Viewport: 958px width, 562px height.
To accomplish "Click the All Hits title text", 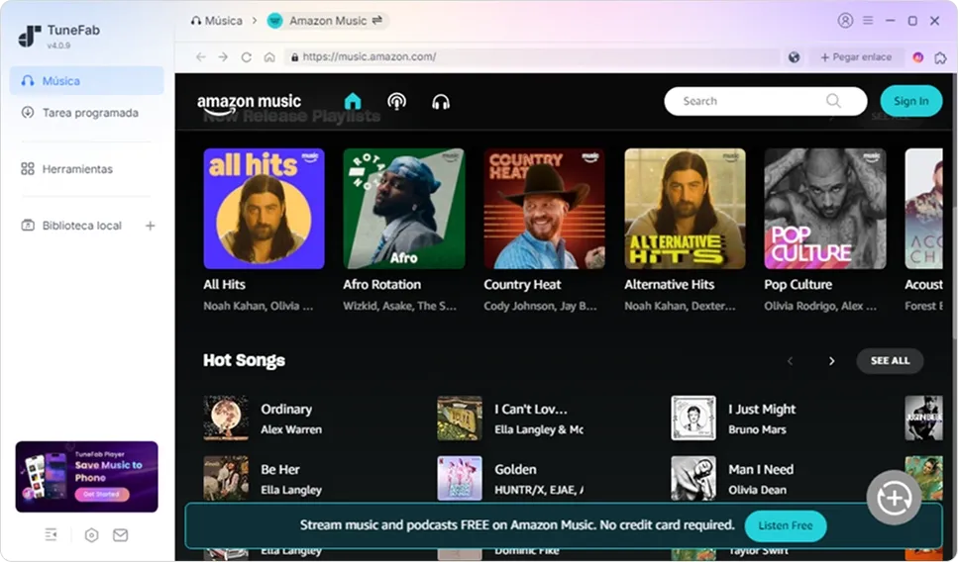I will [224, 284].
